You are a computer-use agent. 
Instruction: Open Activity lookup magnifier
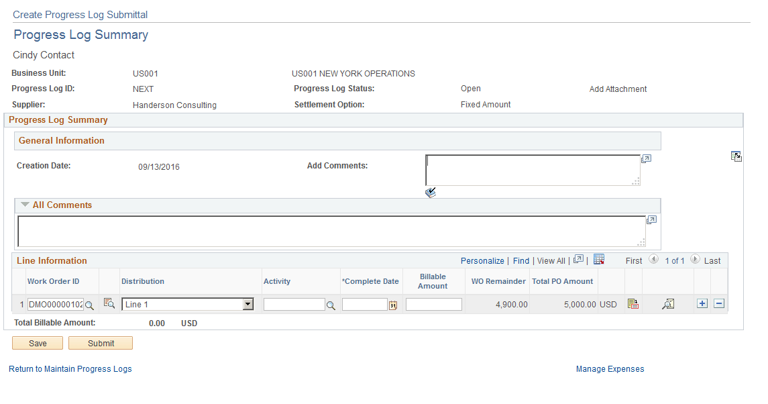pyautogui.click(x=331, y=305)
